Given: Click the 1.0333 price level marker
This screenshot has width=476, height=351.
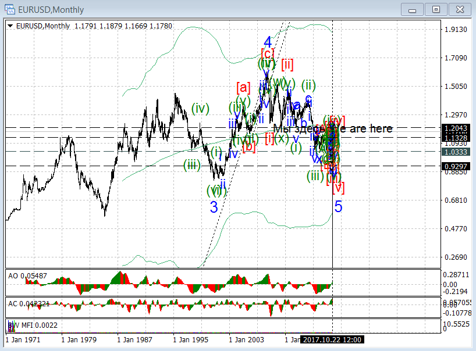Looking at the screenshot, I should 456,152.
